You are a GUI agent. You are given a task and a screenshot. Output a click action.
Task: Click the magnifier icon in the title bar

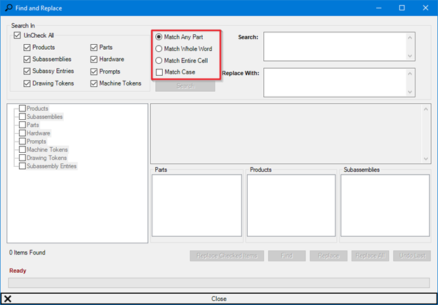click(x=8, y=8)
